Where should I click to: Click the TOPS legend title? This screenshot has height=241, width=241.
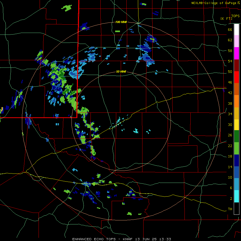click(235, 16)
